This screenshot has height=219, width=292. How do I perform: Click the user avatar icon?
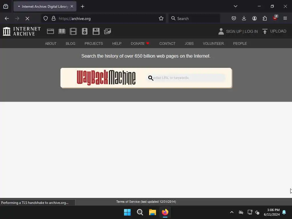221,31
